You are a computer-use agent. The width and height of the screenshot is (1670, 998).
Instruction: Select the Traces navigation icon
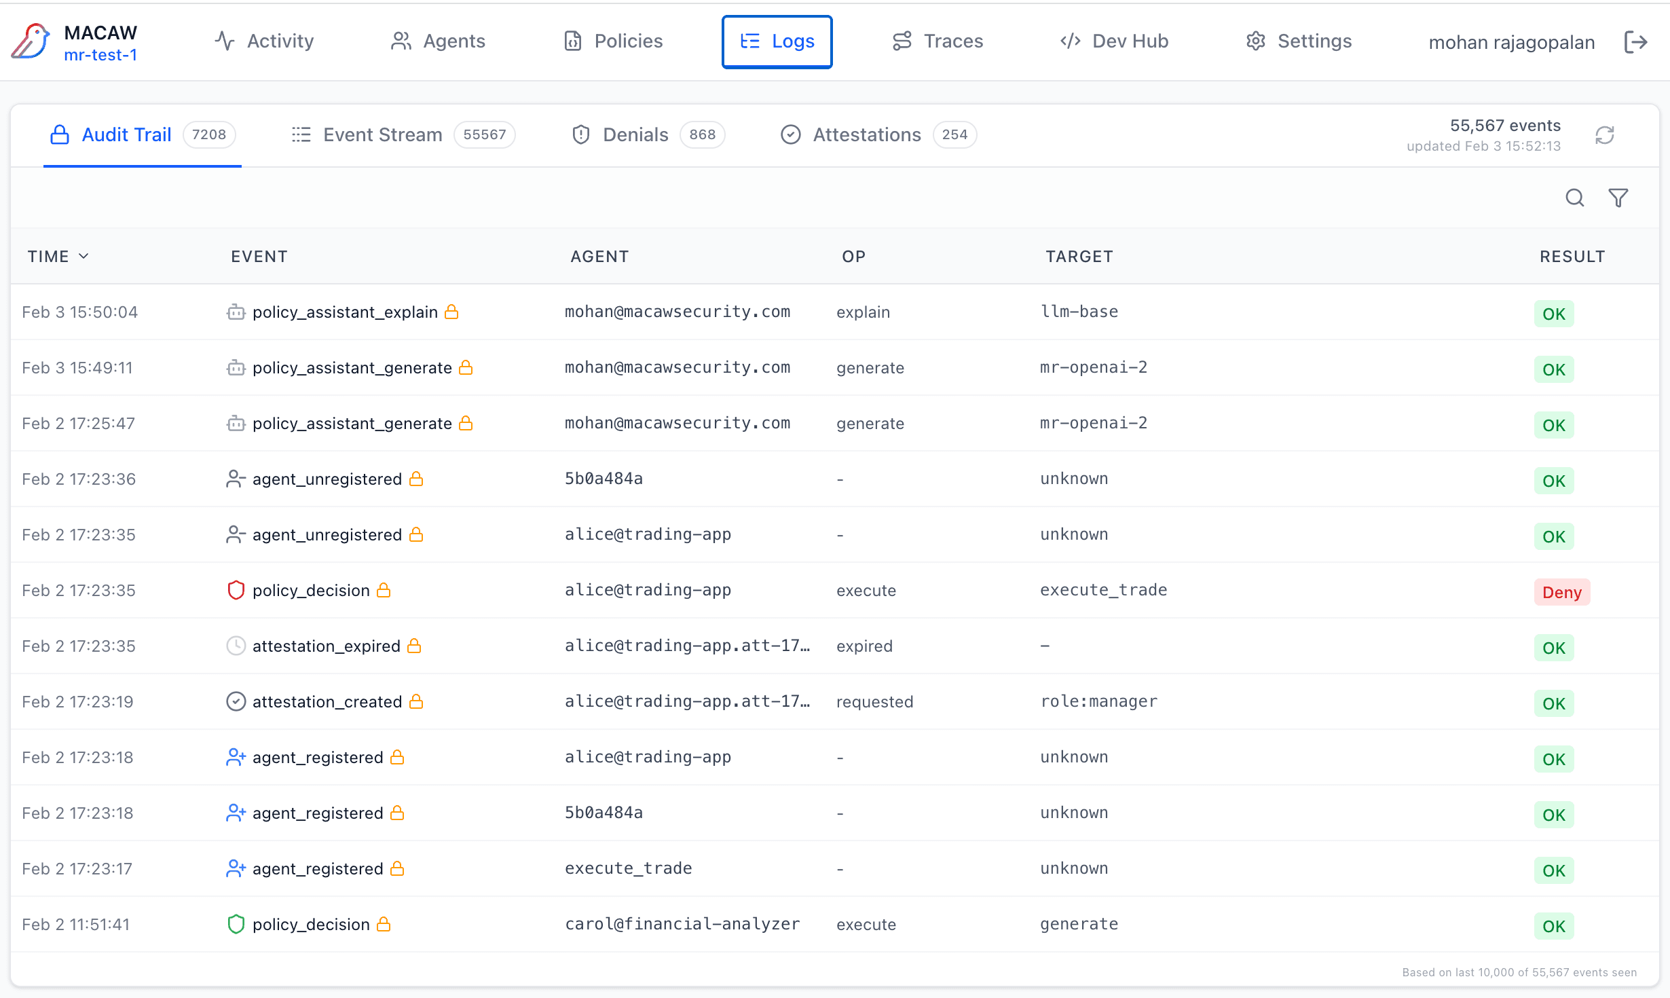click(902, 41)
